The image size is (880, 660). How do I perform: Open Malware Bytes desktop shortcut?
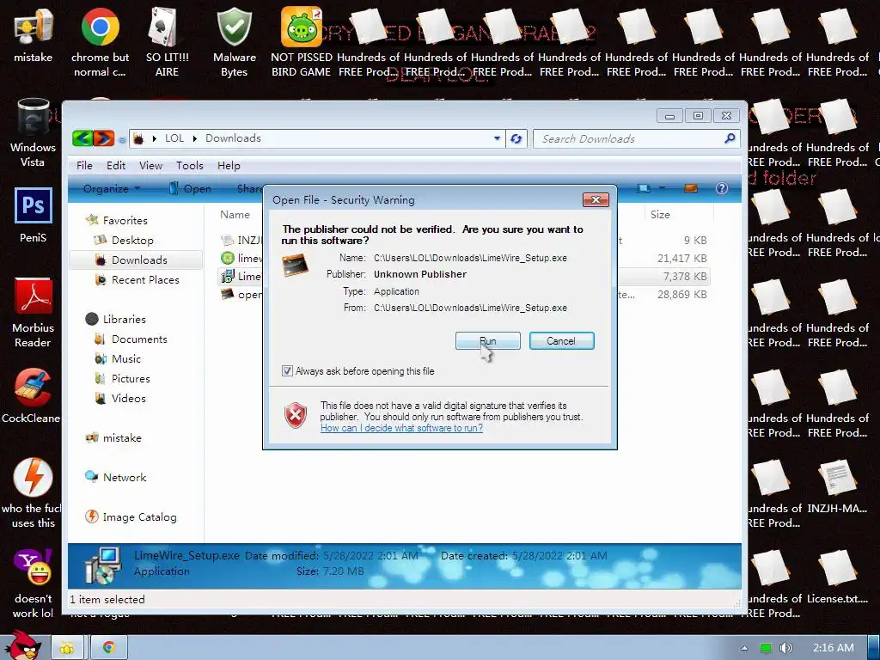click(234, 42)
